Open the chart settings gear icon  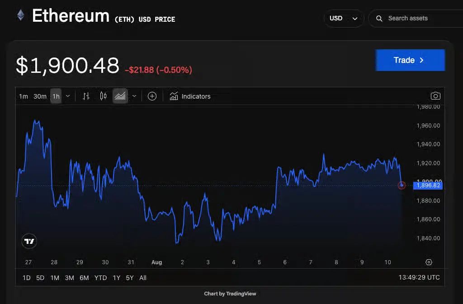[x=429, y=262]
